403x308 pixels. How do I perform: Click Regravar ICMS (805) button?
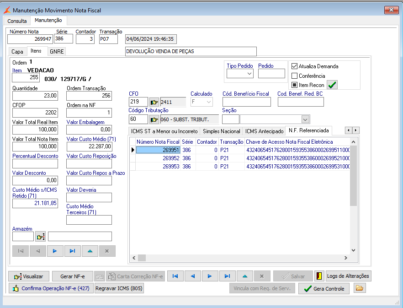coord(119,289)
